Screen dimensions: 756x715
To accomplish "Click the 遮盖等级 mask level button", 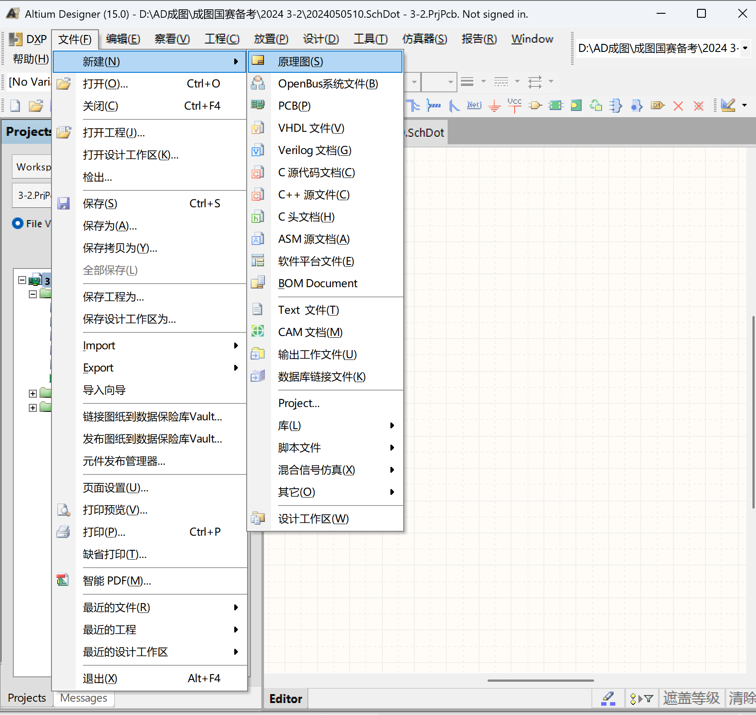I will coord(691,699).
